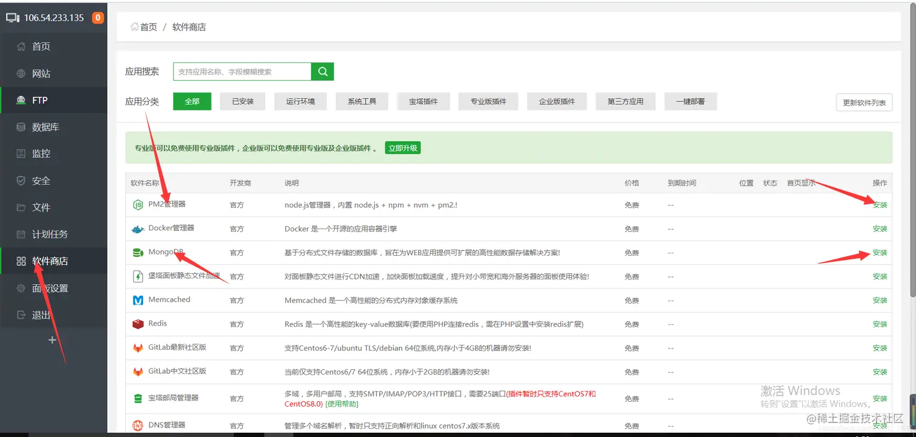The width and height of the screenshot is (916, 437).
Task: Open the 安全 shield icon in sidebar
Action: click(x=21, y=181)
